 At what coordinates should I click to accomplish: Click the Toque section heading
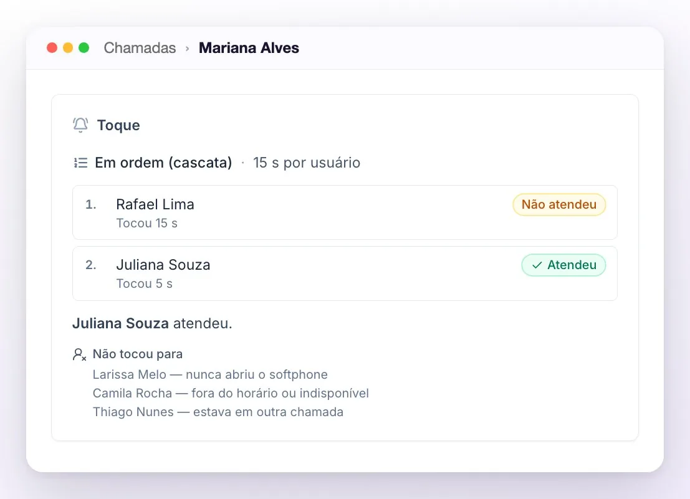(x=118, y=125)
